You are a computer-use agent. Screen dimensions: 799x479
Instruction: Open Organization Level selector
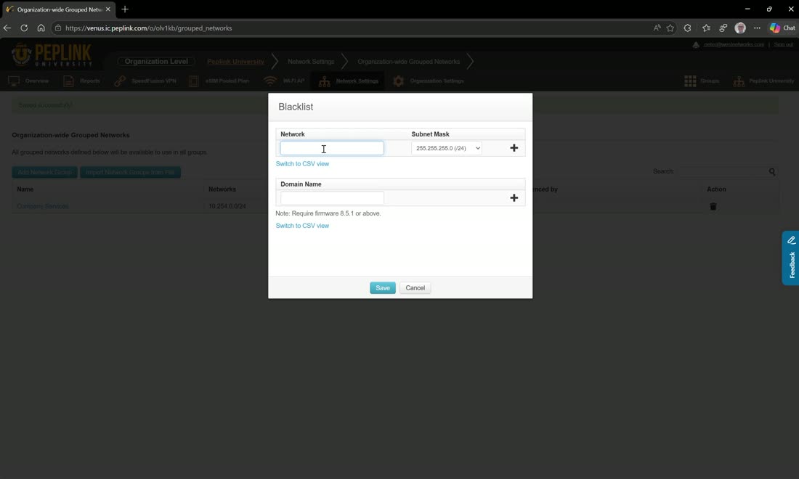156,61
